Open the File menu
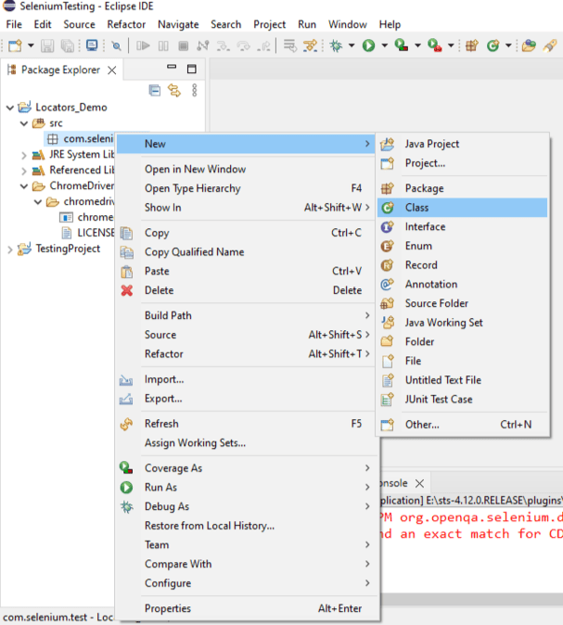 pyautogui.click(x=14, y=24)
